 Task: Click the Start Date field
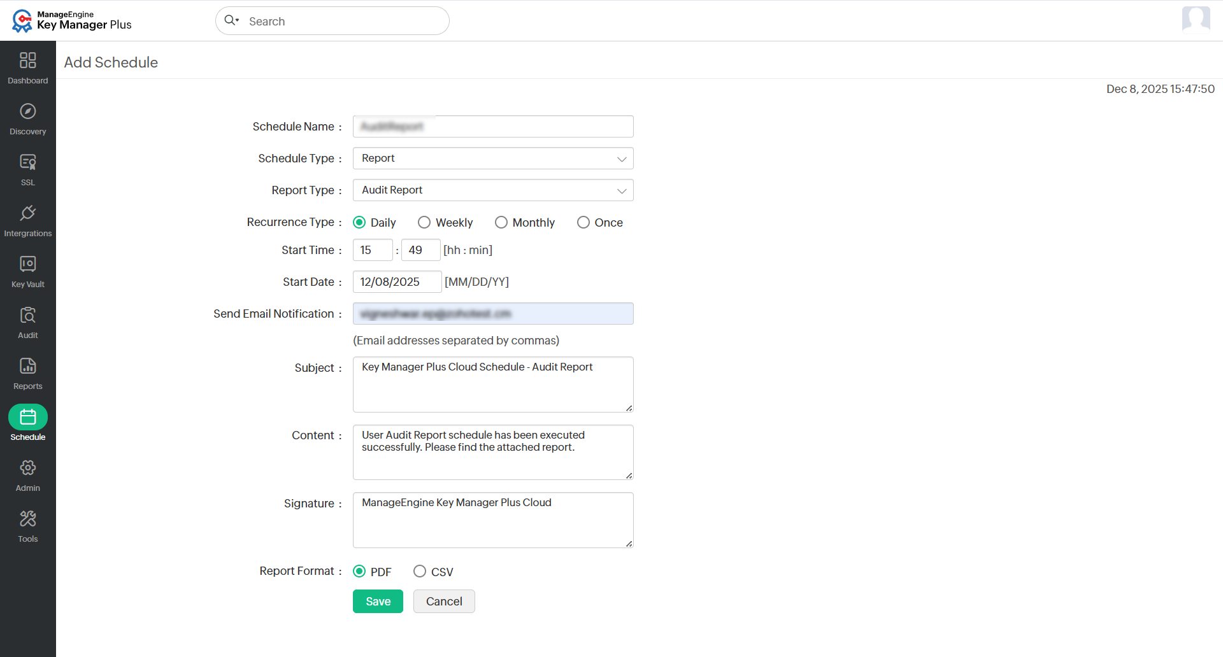tap(397, 282)
